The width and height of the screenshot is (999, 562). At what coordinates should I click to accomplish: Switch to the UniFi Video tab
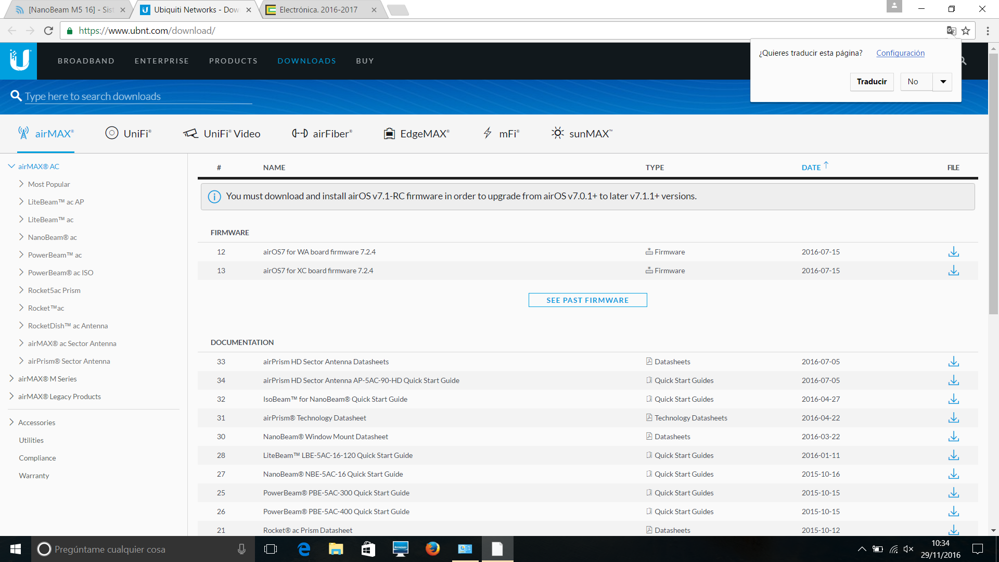coord(222,134)
